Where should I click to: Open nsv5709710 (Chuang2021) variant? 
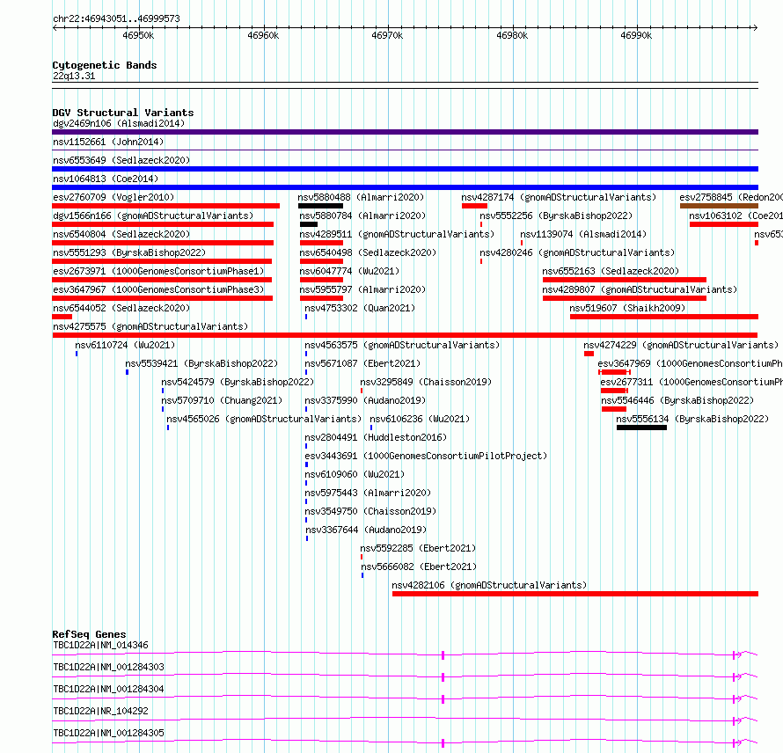pos(222,400)
